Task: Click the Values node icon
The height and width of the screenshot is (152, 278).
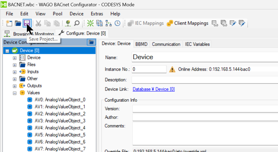Action: point(22,93)
